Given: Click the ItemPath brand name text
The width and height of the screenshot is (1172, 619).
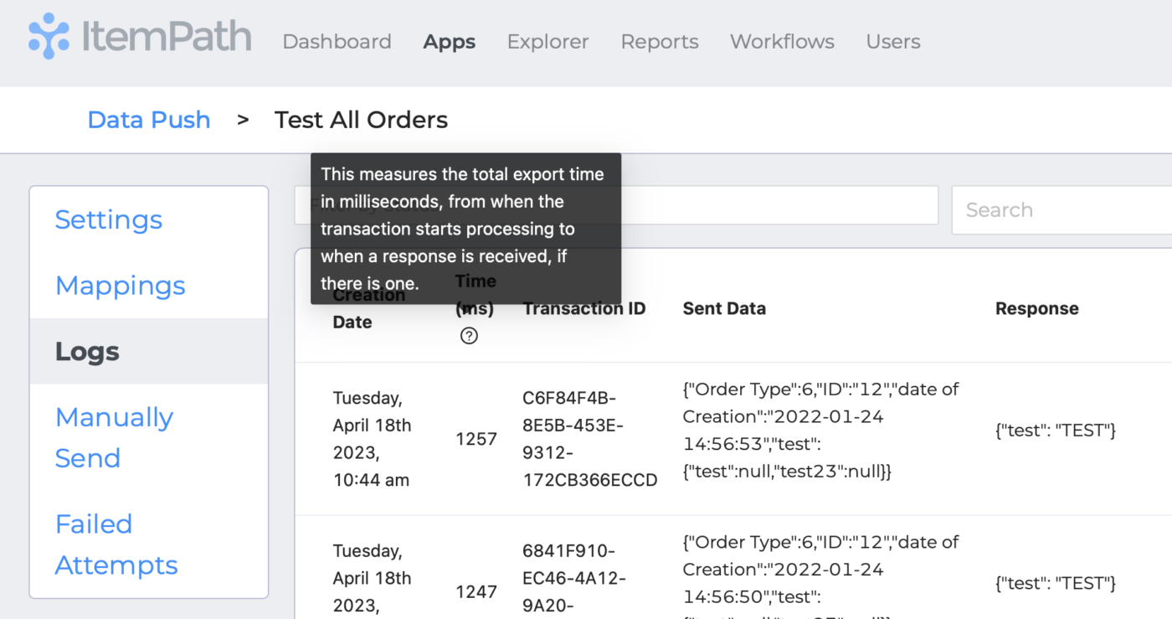Looking at the screenshot, I should (167, 36).
